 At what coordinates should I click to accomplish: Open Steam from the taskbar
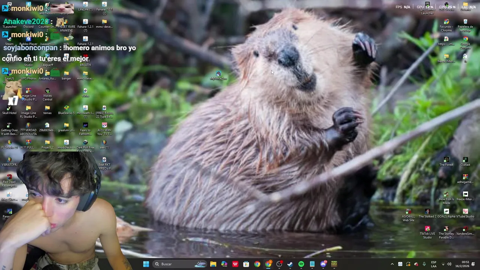(x=290, y=264)
